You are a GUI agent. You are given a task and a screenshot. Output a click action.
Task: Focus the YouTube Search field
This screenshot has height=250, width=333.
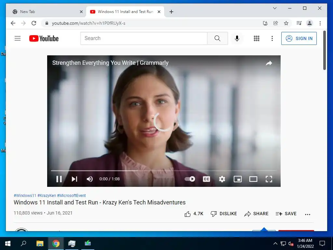click(144, 38)
